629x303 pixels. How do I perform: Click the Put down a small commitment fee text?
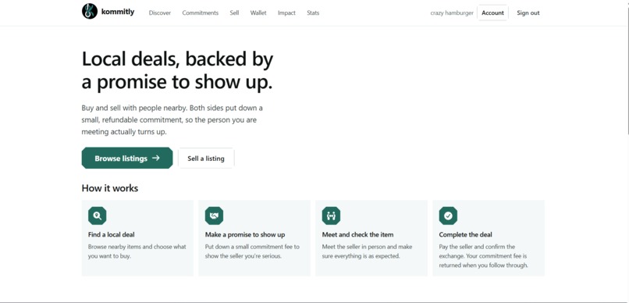[252, 251]
